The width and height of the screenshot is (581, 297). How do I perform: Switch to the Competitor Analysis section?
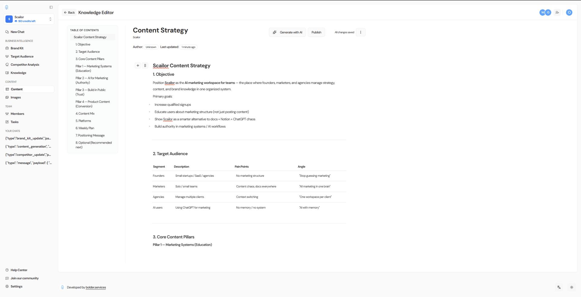25,64
